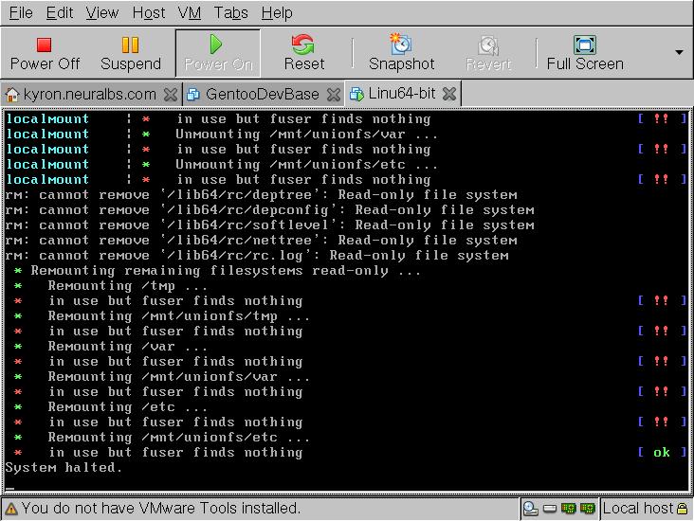Open the File menu
694x521 pixels.
click(x=20, y=12)
